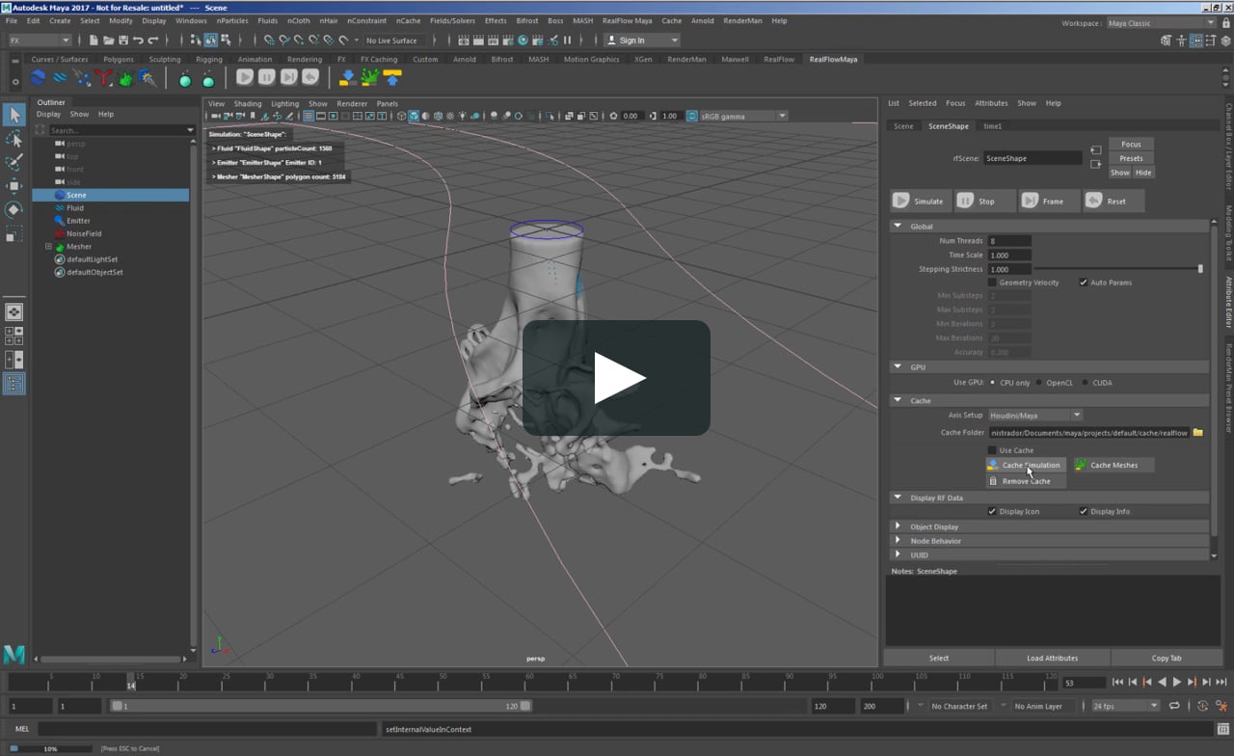Select the Paint Selection tool
This screenshot has height=756, width=1234.
(13, 162)
